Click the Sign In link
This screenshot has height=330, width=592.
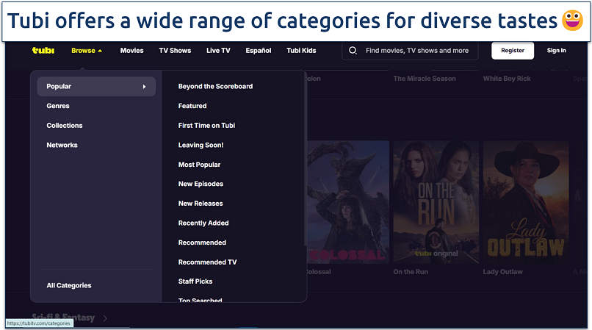557,51
